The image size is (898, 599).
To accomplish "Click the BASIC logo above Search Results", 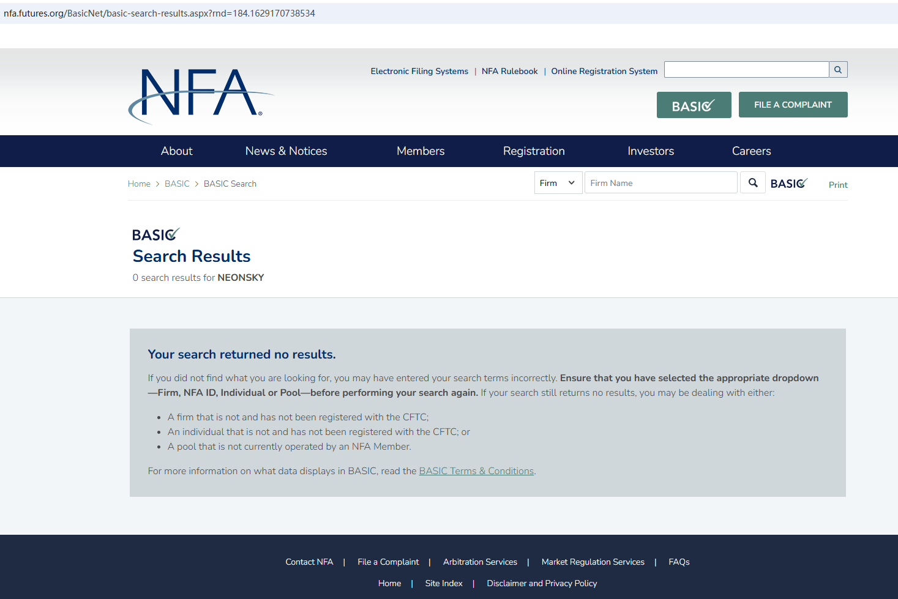I will (x=155, y=234).
